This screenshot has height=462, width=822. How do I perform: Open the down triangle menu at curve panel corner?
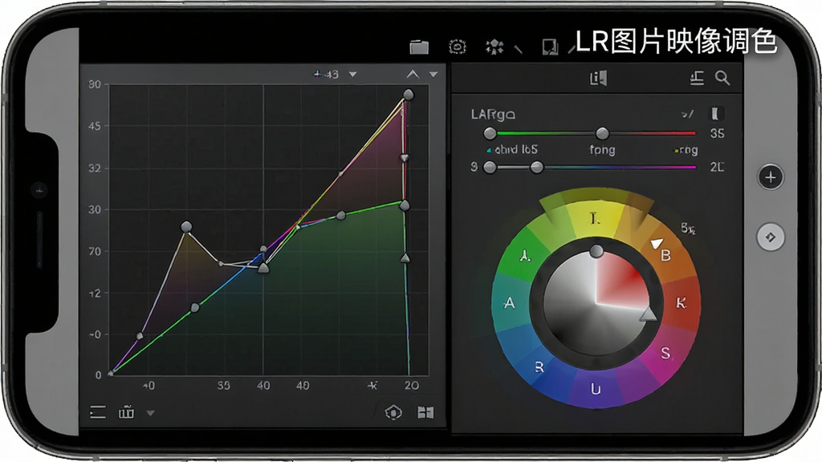click(x=433, y=75)
